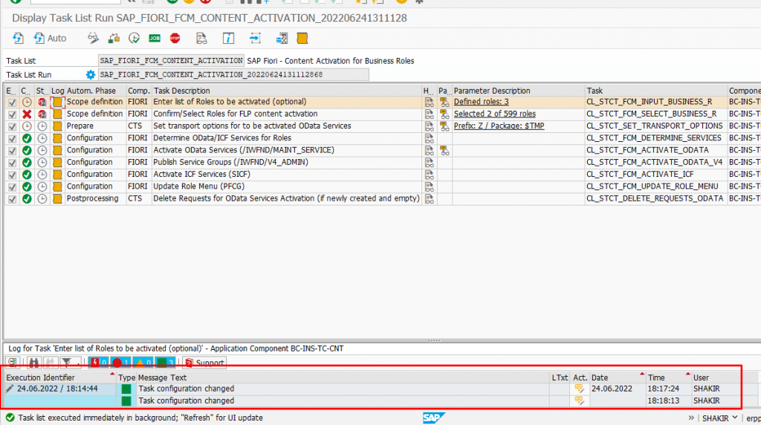The height and width of the screenshot is (425, 761).
Task: Click the Act. icon in the 18:17:24 log row
Action: tap(579, 389)
